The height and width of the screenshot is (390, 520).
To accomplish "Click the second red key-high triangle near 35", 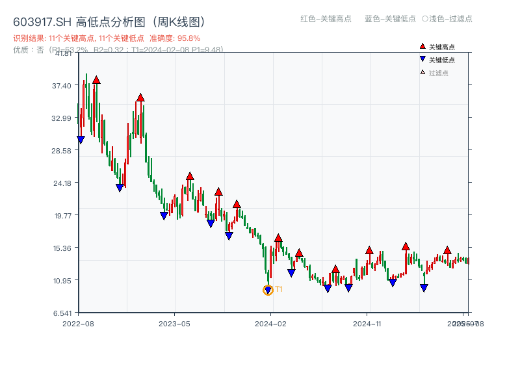I will 140,97.
